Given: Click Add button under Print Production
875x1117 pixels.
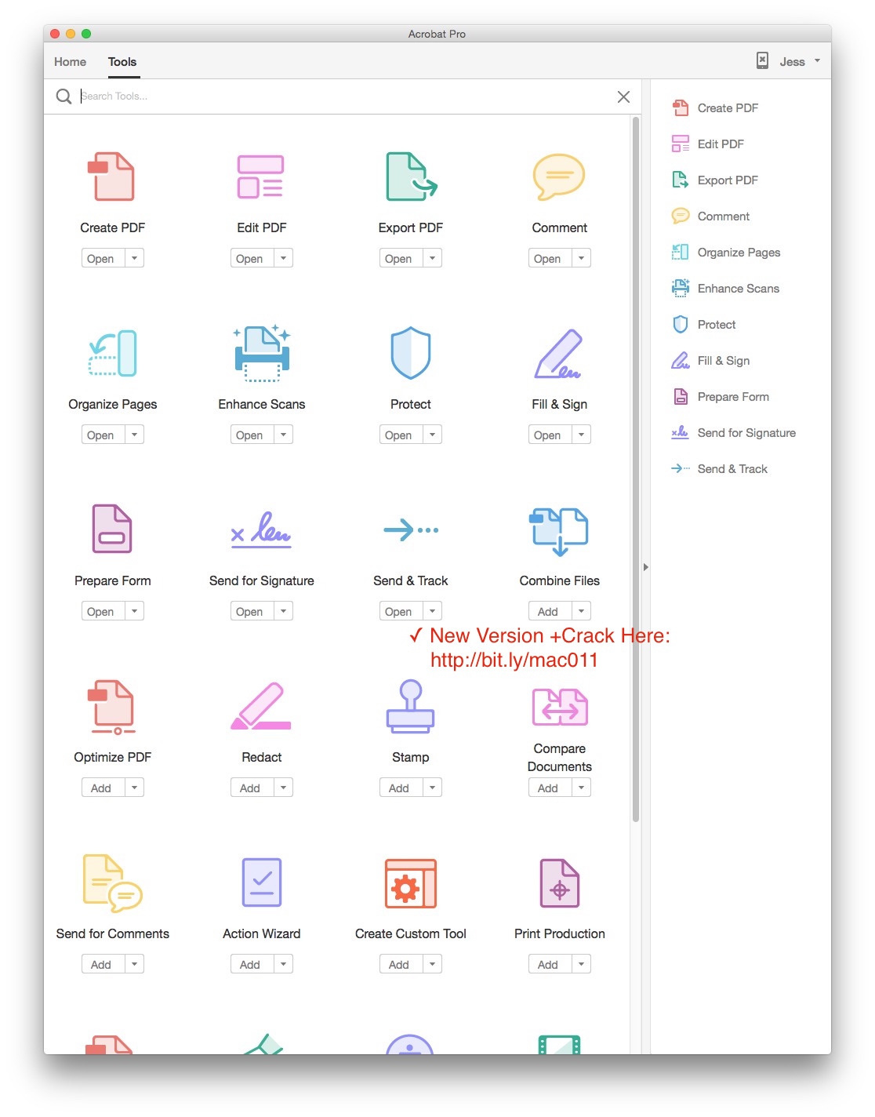Looking at the screenshot, I should coord(550,964).
